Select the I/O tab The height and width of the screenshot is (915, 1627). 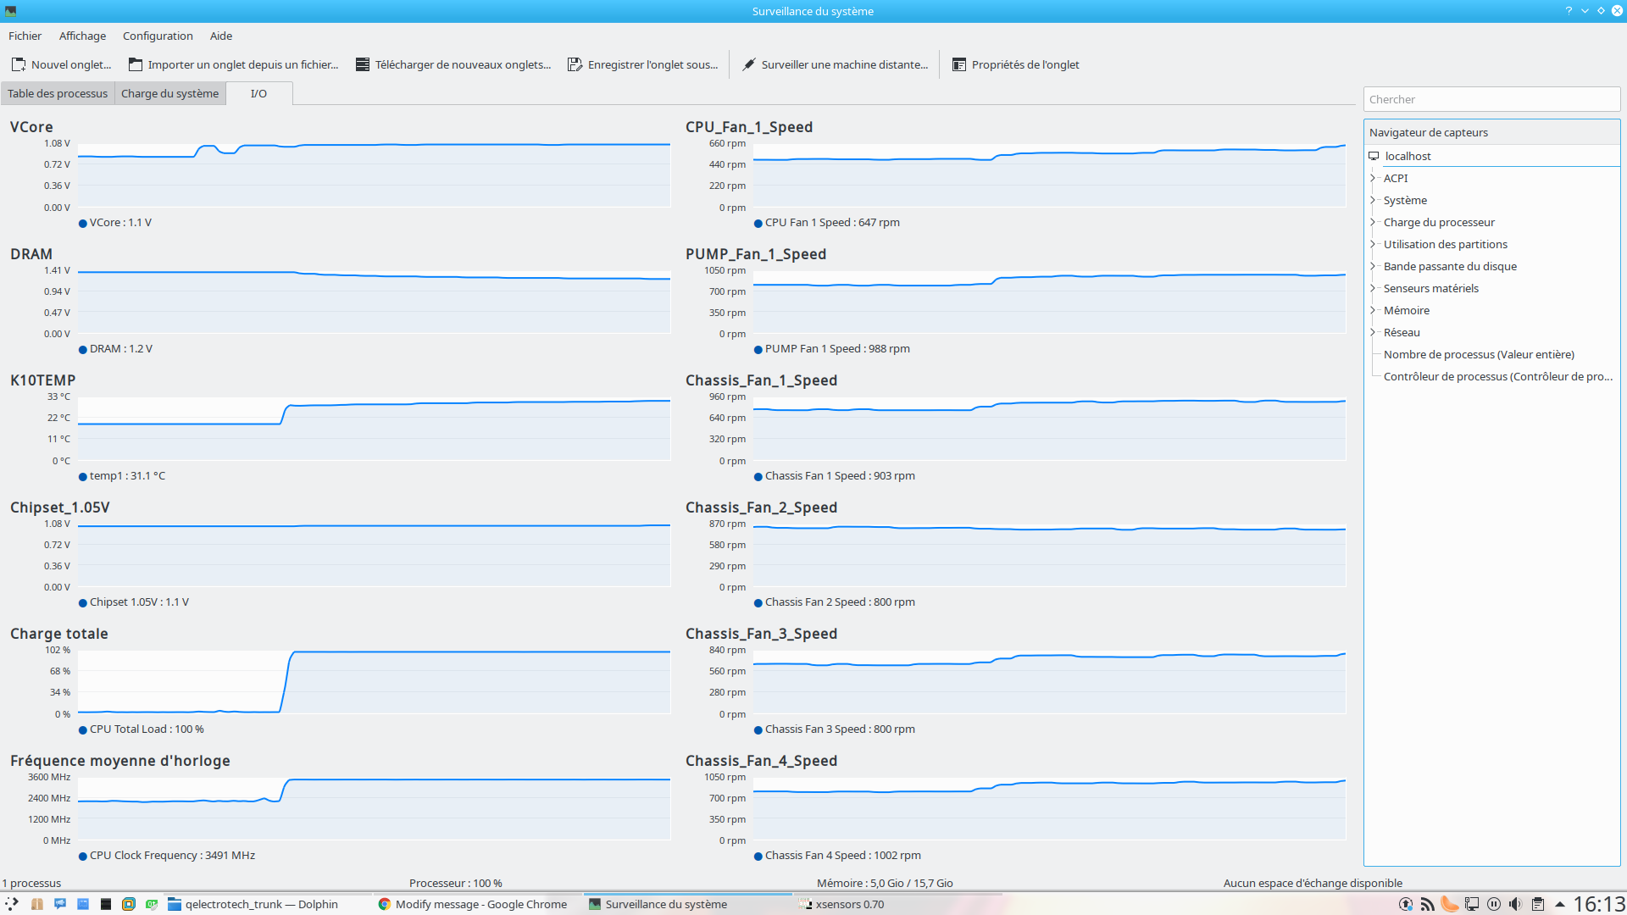(x=258, y=93)
